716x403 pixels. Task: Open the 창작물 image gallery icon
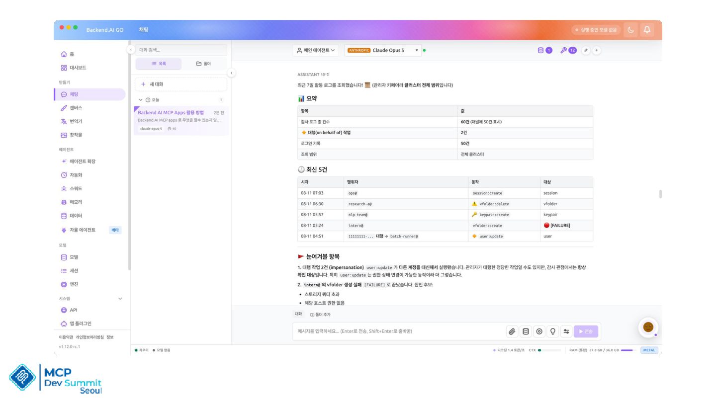coord(64,135)
